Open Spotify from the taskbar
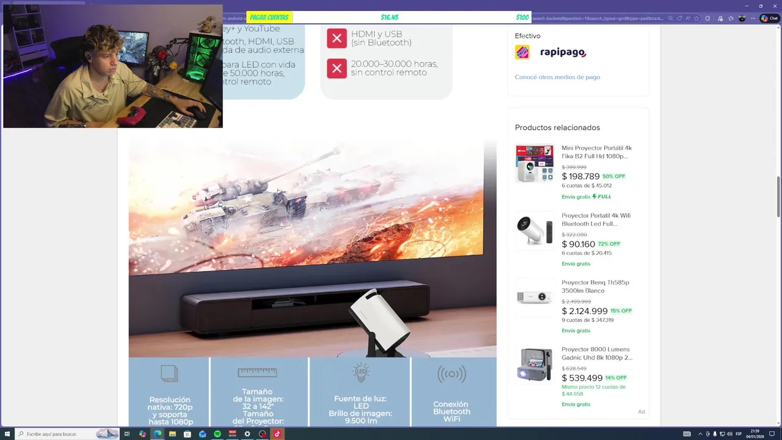 (217, 434)
